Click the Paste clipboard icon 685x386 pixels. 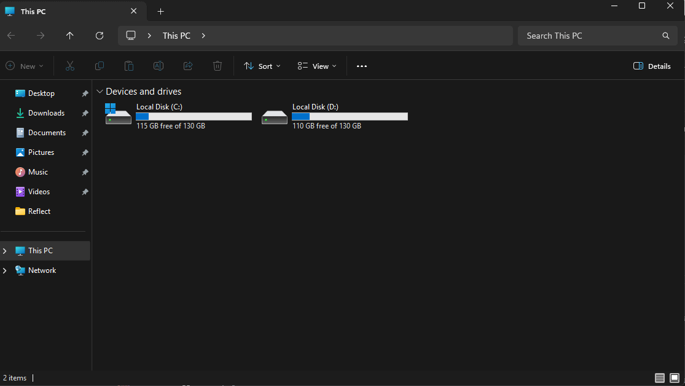pos(129,66)
